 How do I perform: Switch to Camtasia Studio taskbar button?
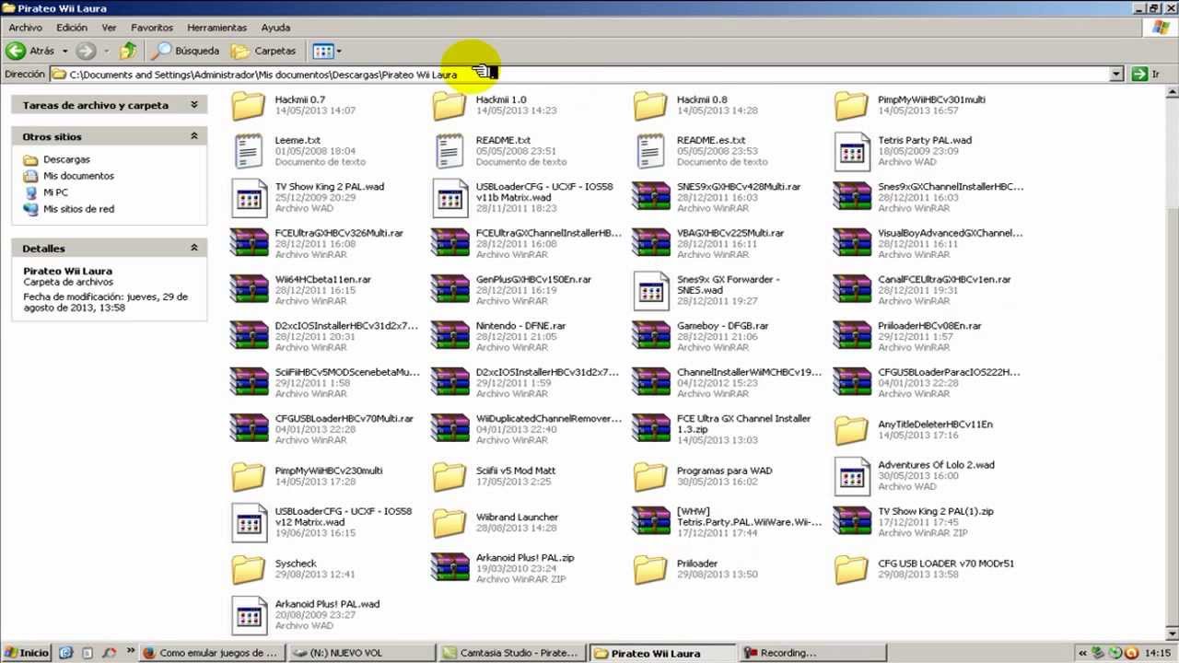point(510,653)
